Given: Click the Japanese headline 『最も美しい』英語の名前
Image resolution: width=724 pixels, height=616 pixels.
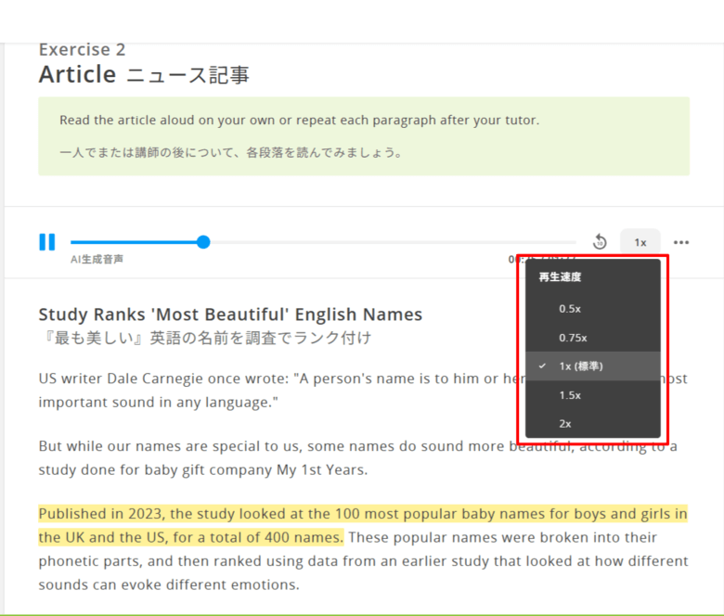Looking at the screenshot, I should [x=204, y=338].
